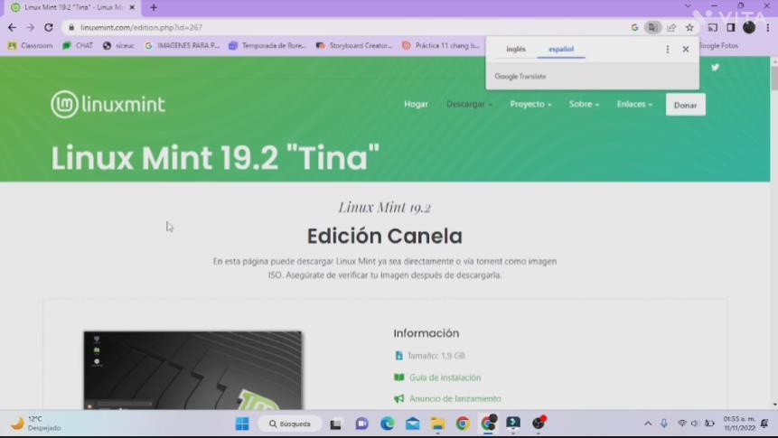778x438 pixels.
Task: Open the CHAT bookmark
Action: click(78, 46)
